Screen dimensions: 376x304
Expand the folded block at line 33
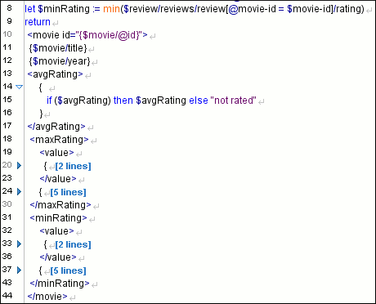point(19,244)
